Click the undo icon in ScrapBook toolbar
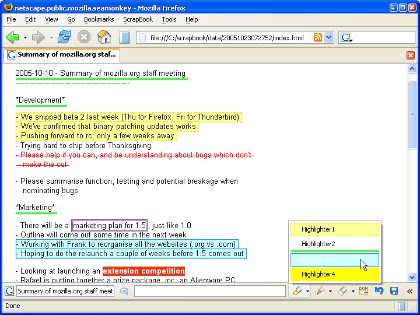The height and width of the screenshot is (315, 420). click(379, 290)
